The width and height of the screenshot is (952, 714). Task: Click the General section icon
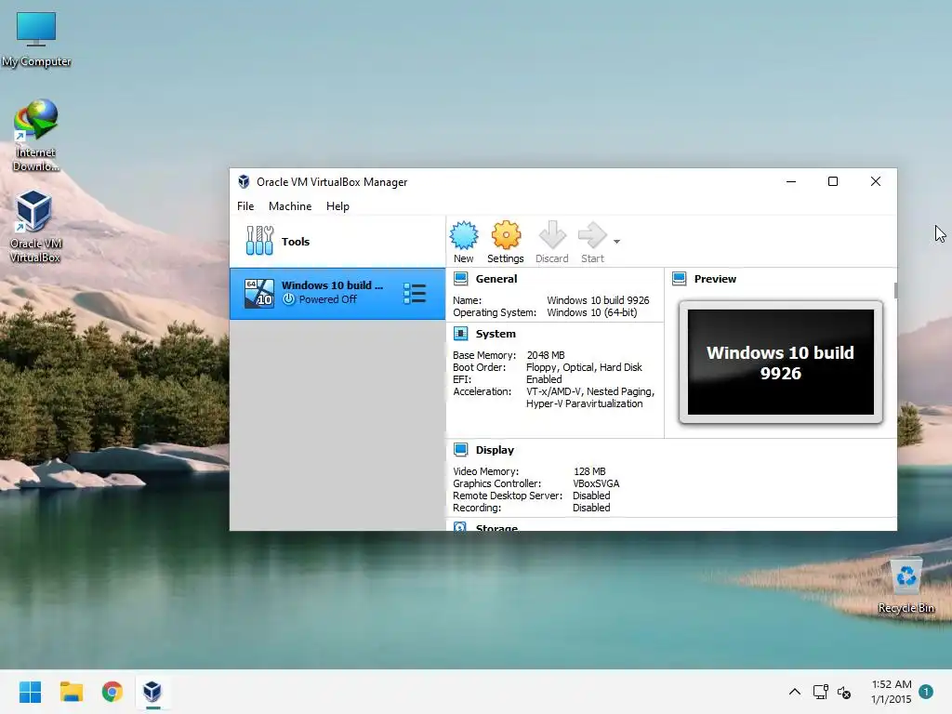(461, 279)
